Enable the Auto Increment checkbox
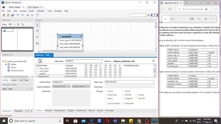 coord(106,103)
